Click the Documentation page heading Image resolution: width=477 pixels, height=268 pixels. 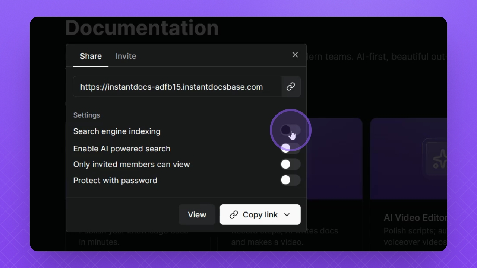tap(142, 28)
